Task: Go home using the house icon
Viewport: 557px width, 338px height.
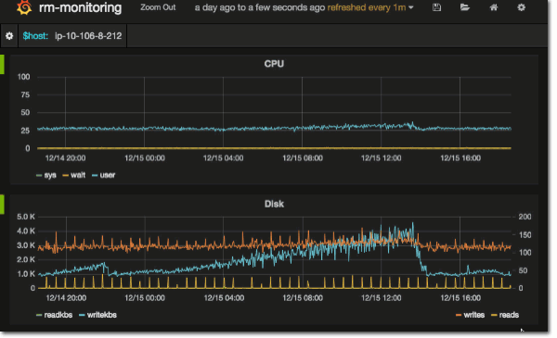Action: [494, 7]
